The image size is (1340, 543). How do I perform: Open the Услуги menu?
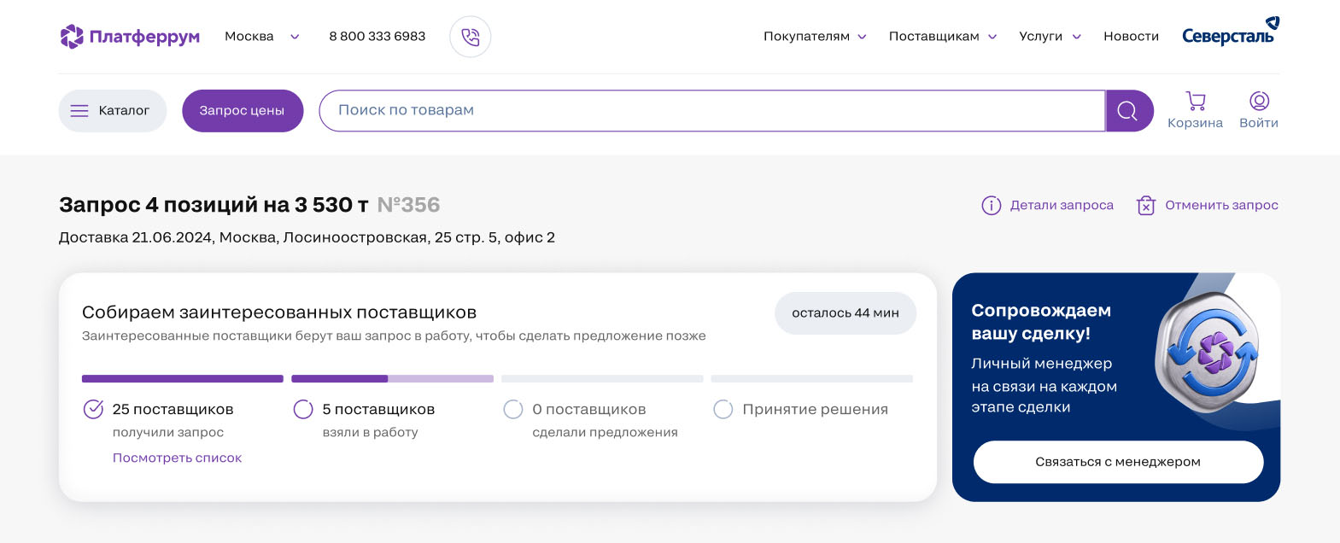[1050, 37]
